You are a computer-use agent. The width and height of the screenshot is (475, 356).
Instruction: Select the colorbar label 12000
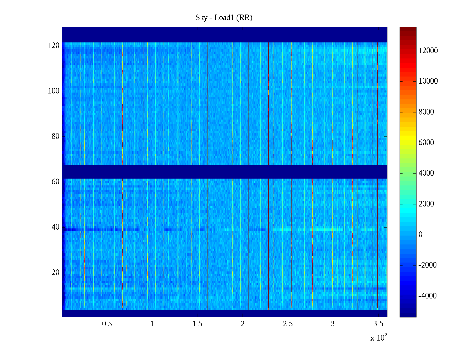click(428, 51)
